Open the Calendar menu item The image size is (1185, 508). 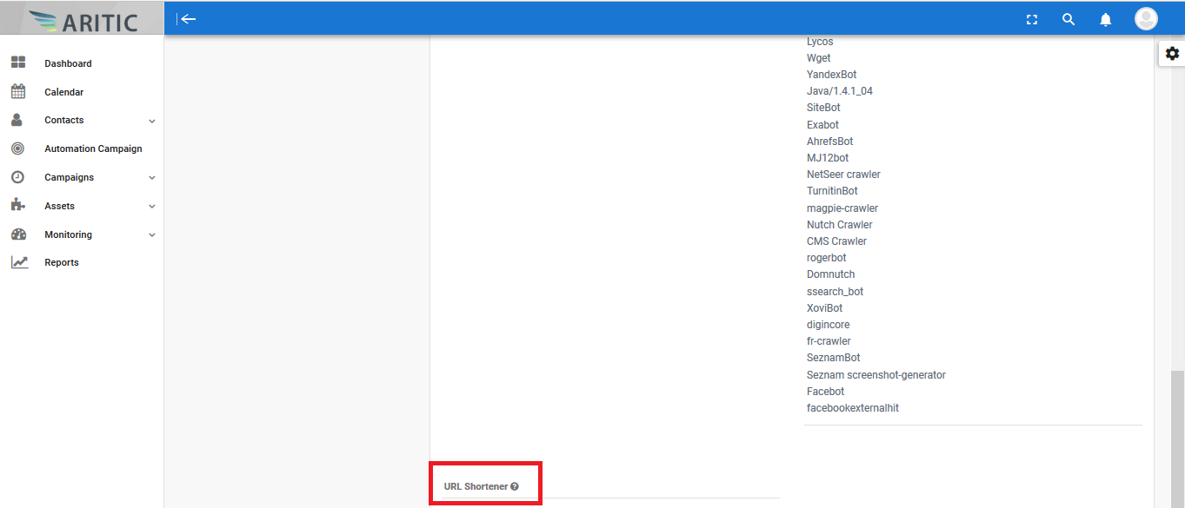click(x=64, y=92)
